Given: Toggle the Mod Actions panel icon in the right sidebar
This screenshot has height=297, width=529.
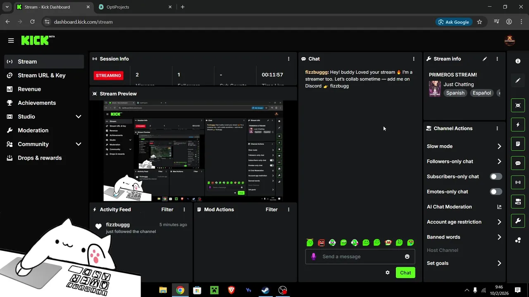Looking at the screenshot, I should click(518, 144).
